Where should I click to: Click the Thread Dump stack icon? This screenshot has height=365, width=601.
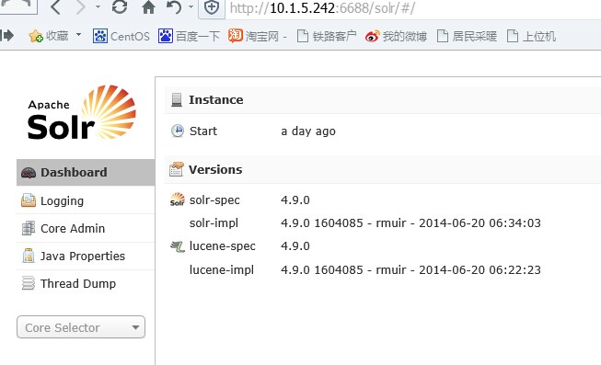[x=29, y=283]
